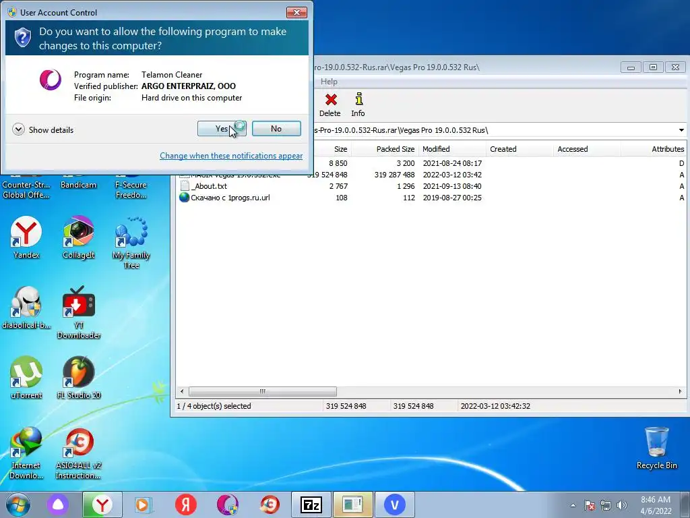Select Counter-Strike Global Offensive desktop label
Screen dimensions: 690x518
point(26,190)
